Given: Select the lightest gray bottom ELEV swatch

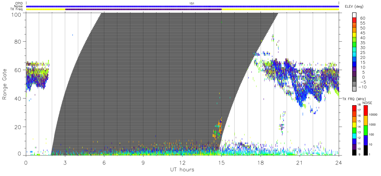Looking at the screenshot, I should tap(354, 89).
